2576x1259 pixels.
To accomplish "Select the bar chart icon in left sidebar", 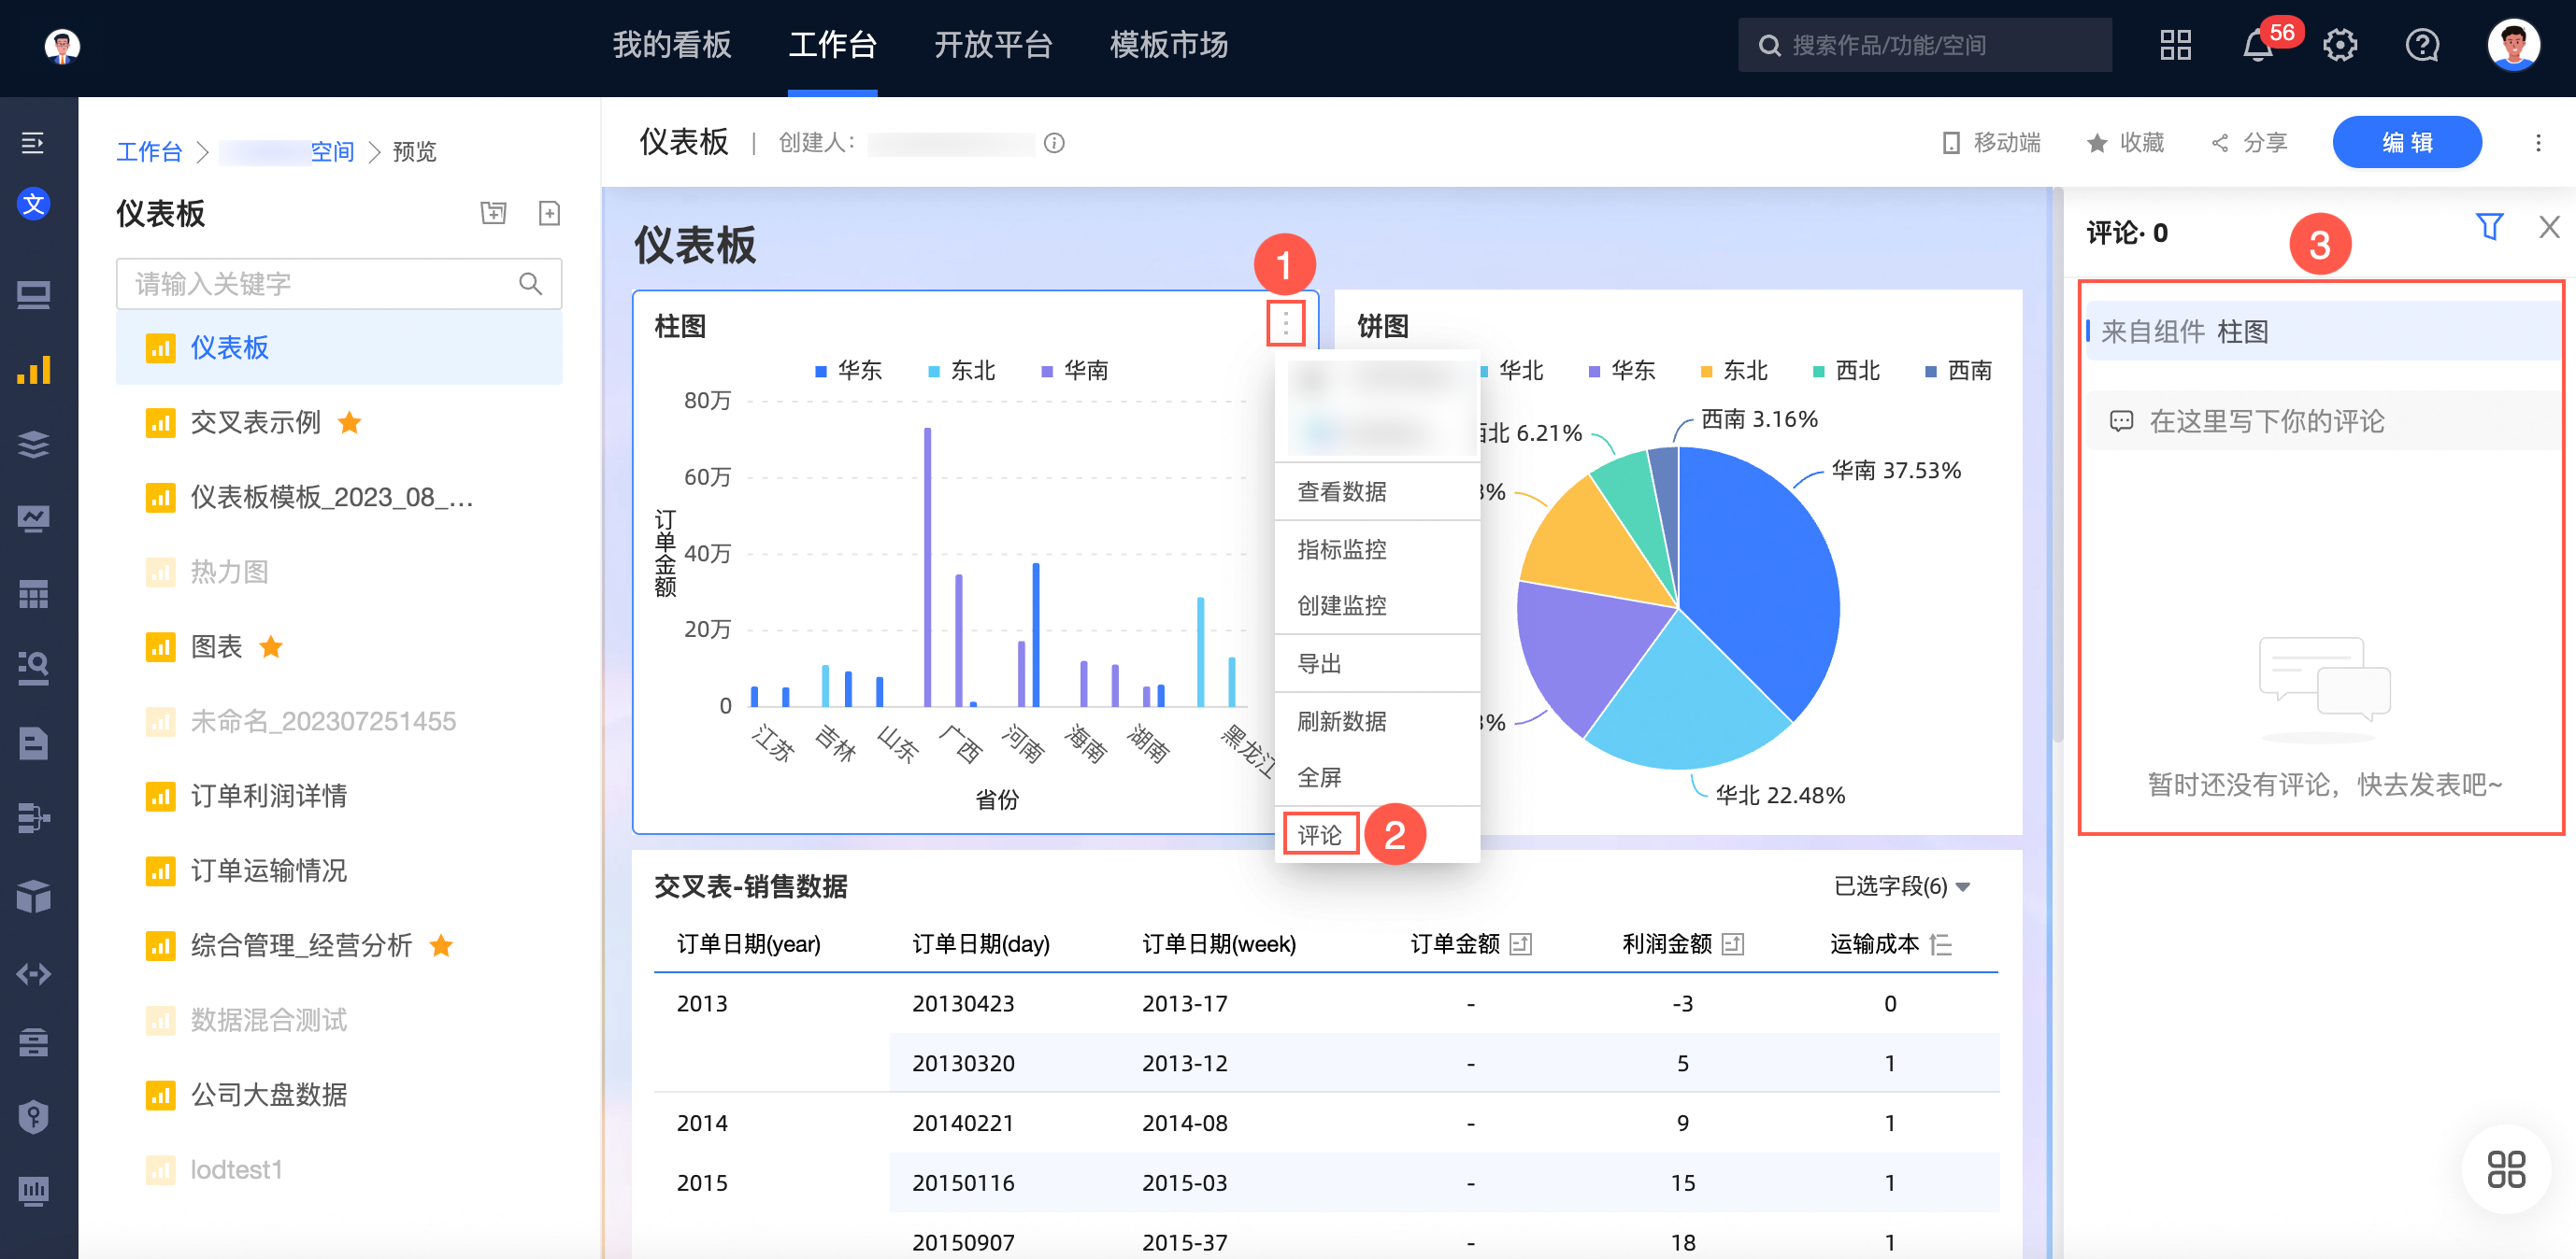I will point(34,371).
